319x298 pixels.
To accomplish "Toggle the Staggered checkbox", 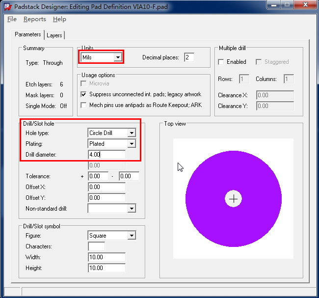I will [259, 62].
